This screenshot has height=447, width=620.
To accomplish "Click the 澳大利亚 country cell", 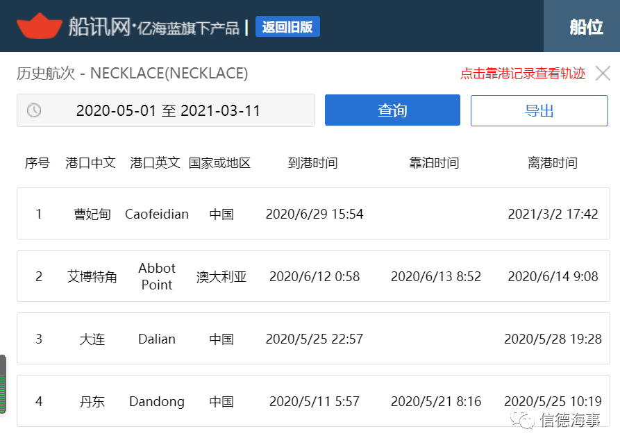I will click(221, 276).
